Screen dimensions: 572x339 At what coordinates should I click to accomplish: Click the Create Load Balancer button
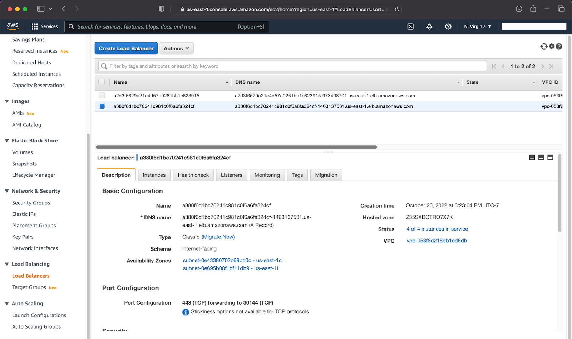(126, 48)
